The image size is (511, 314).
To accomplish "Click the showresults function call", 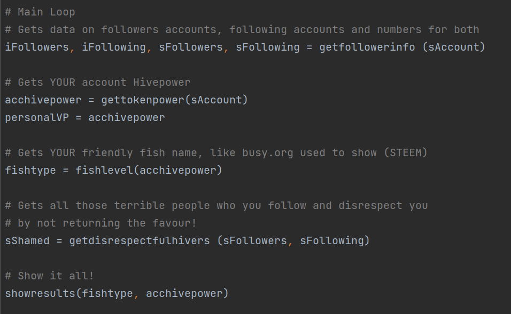I will (40, 294).
